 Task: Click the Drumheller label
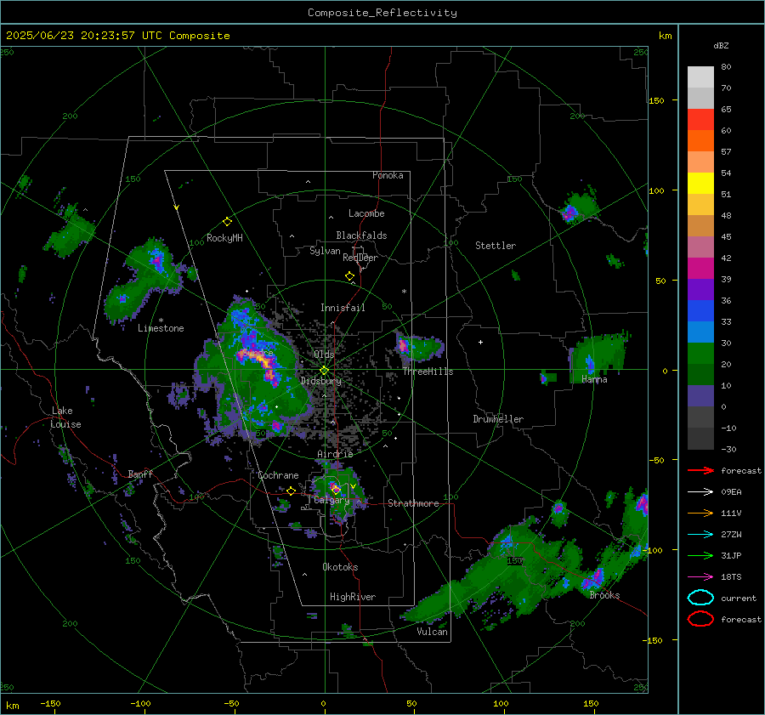coord(498,419)
